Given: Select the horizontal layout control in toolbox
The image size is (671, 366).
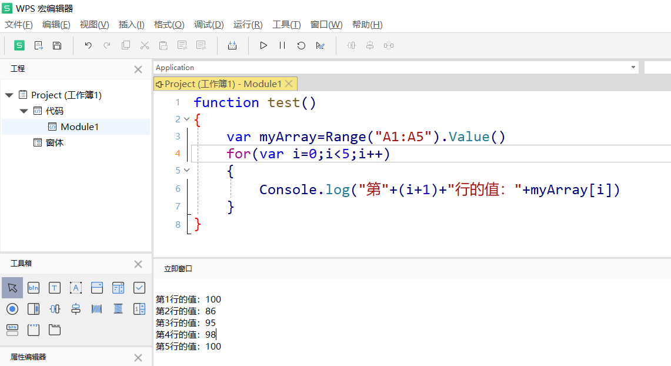Looking at the screenshot, I should coord(54,309).
